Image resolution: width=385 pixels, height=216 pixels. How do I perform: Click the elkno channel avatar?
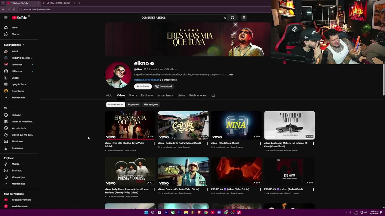[x=118, y=75]
